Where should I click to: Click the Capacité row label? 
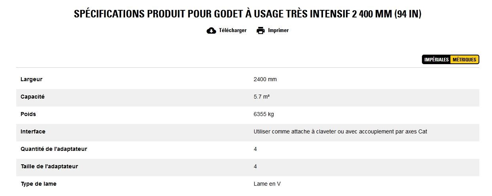pos(32,97)
